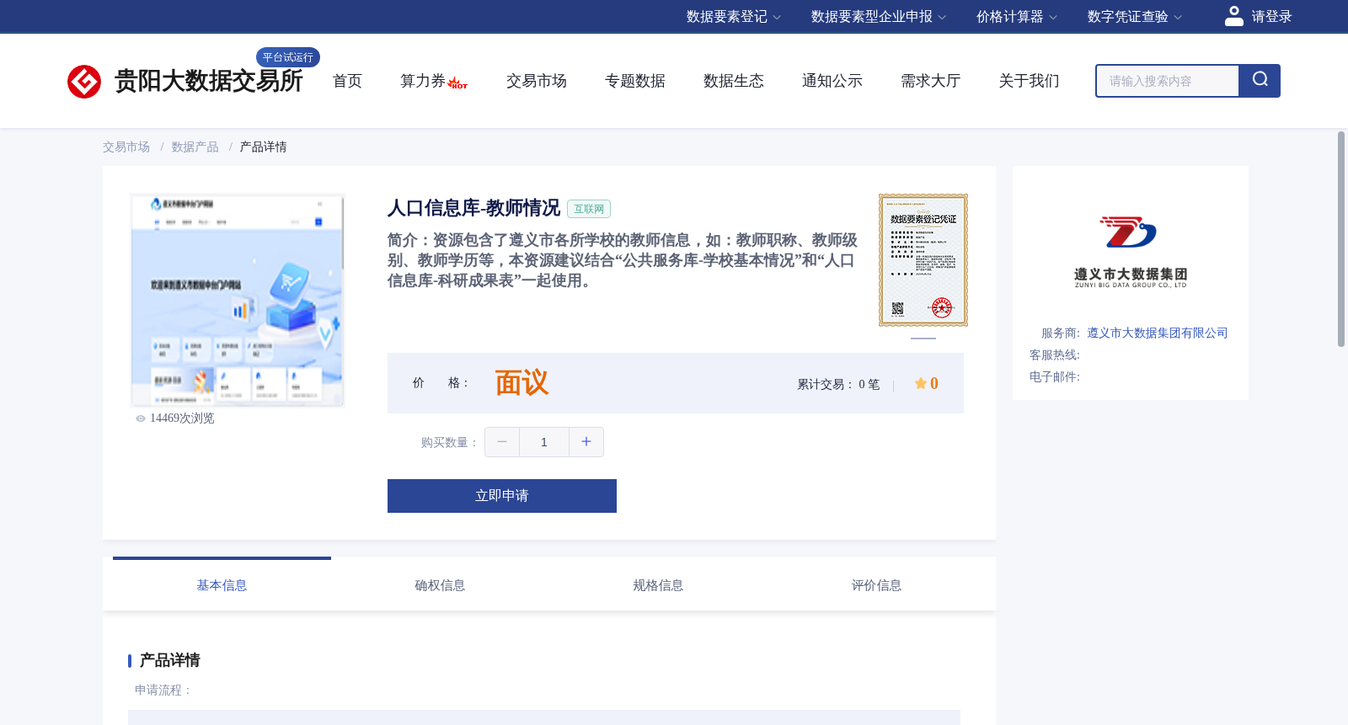Image resolution: width=1348 pixels, height=725 pixels.
Task: Click the HOT badge next to 算力券
Action: [x=457, y=83]
